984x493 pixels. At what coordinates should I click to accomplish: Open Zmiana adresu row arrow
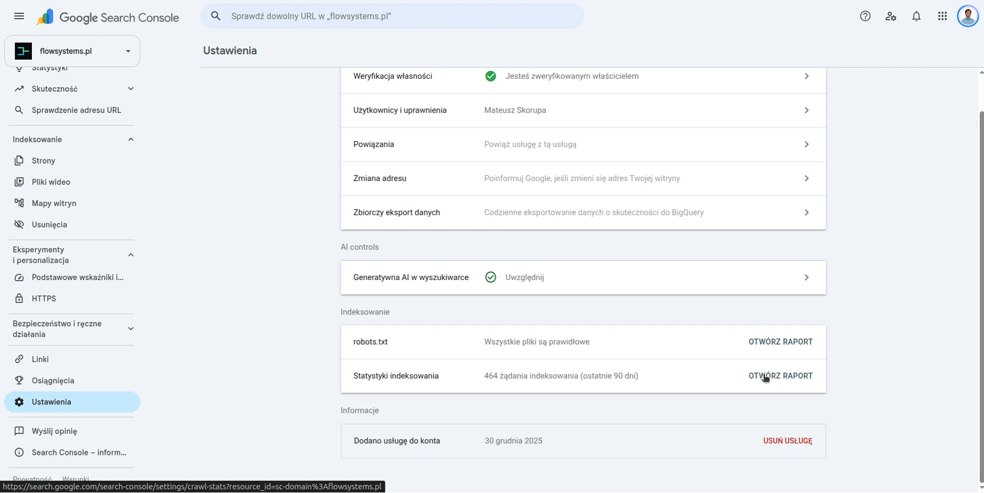806,178
